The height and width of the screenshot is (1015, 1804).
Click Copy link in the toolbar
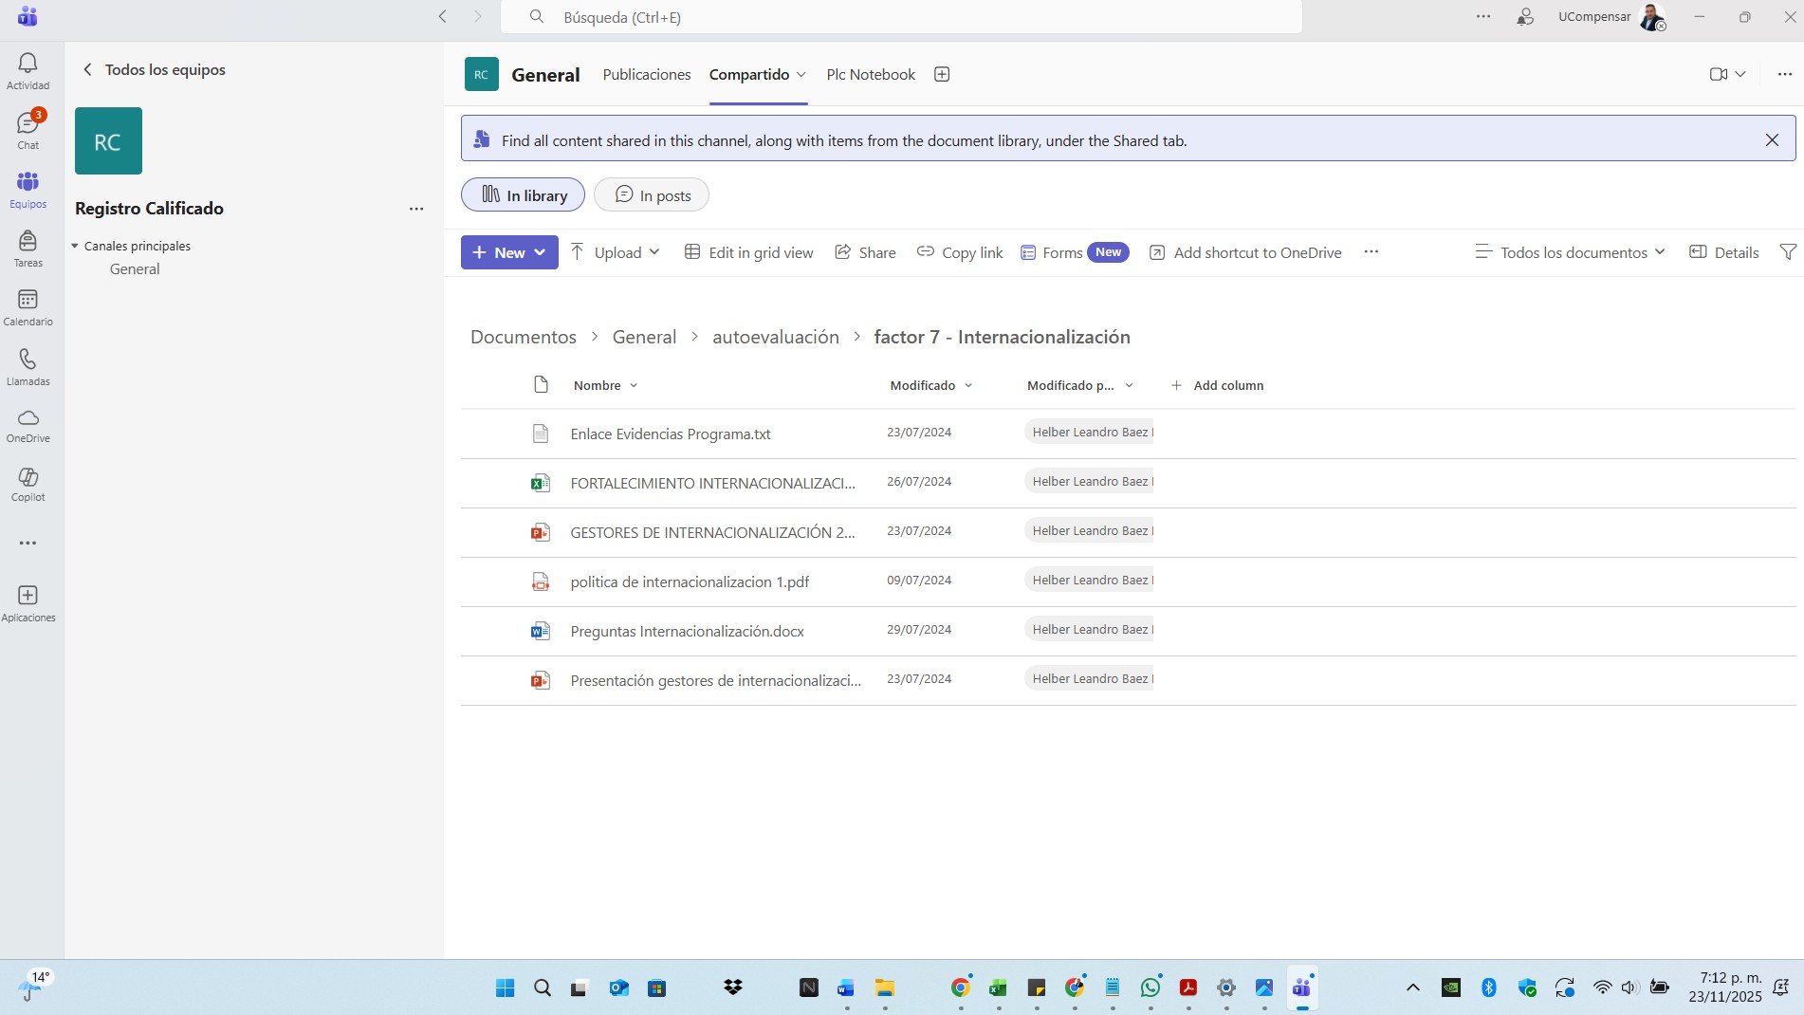point(959,252)
